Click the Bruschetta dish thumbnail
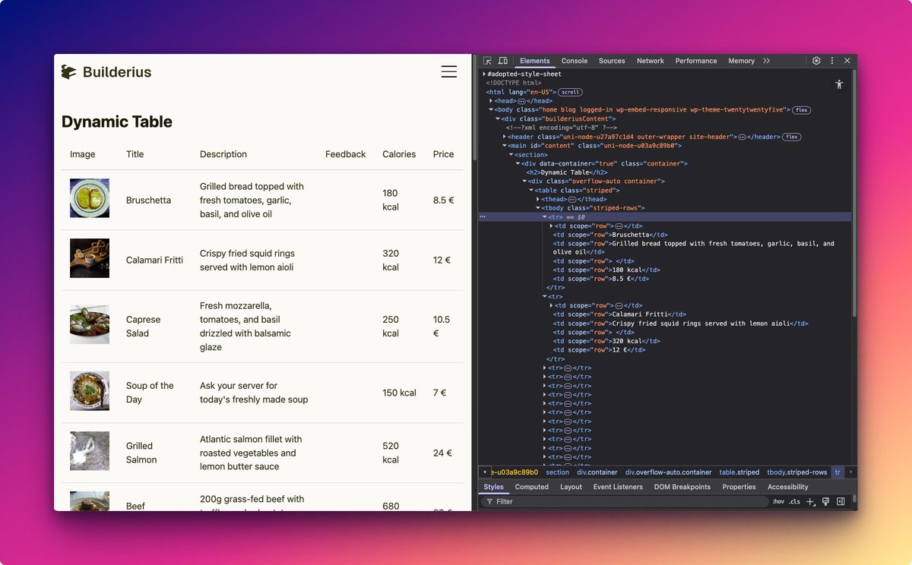This screenshot has height=565, width=912. 90,198
